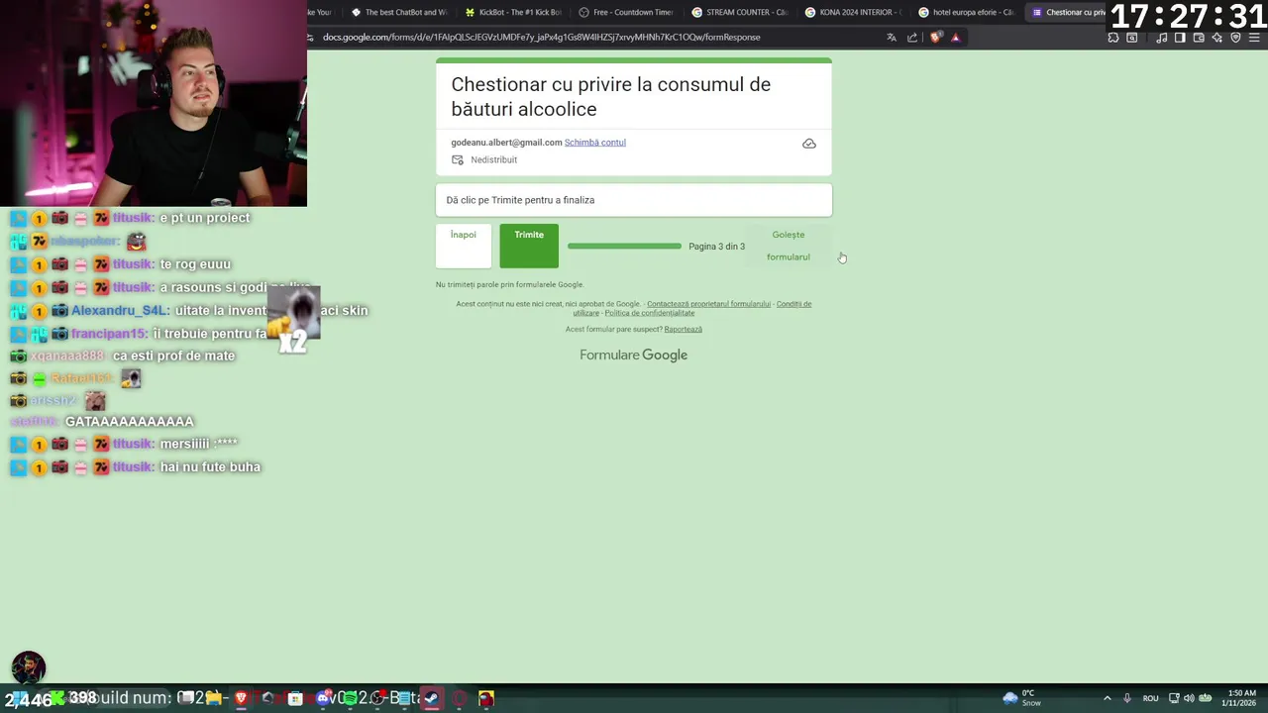Image resolution: width=1268 pixels, height=713 pixels.
Task: Go back with the Înapoi button
Action: [x=464, y=246]
